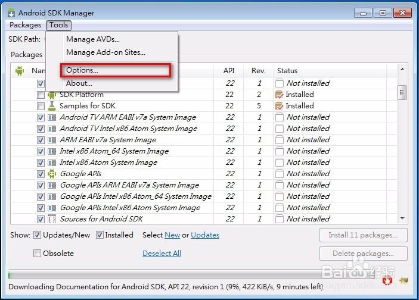Click the Intel x86 Atom_64 System Image icon
This screenshot has height=300, width=419.
(x=52, y=151)
